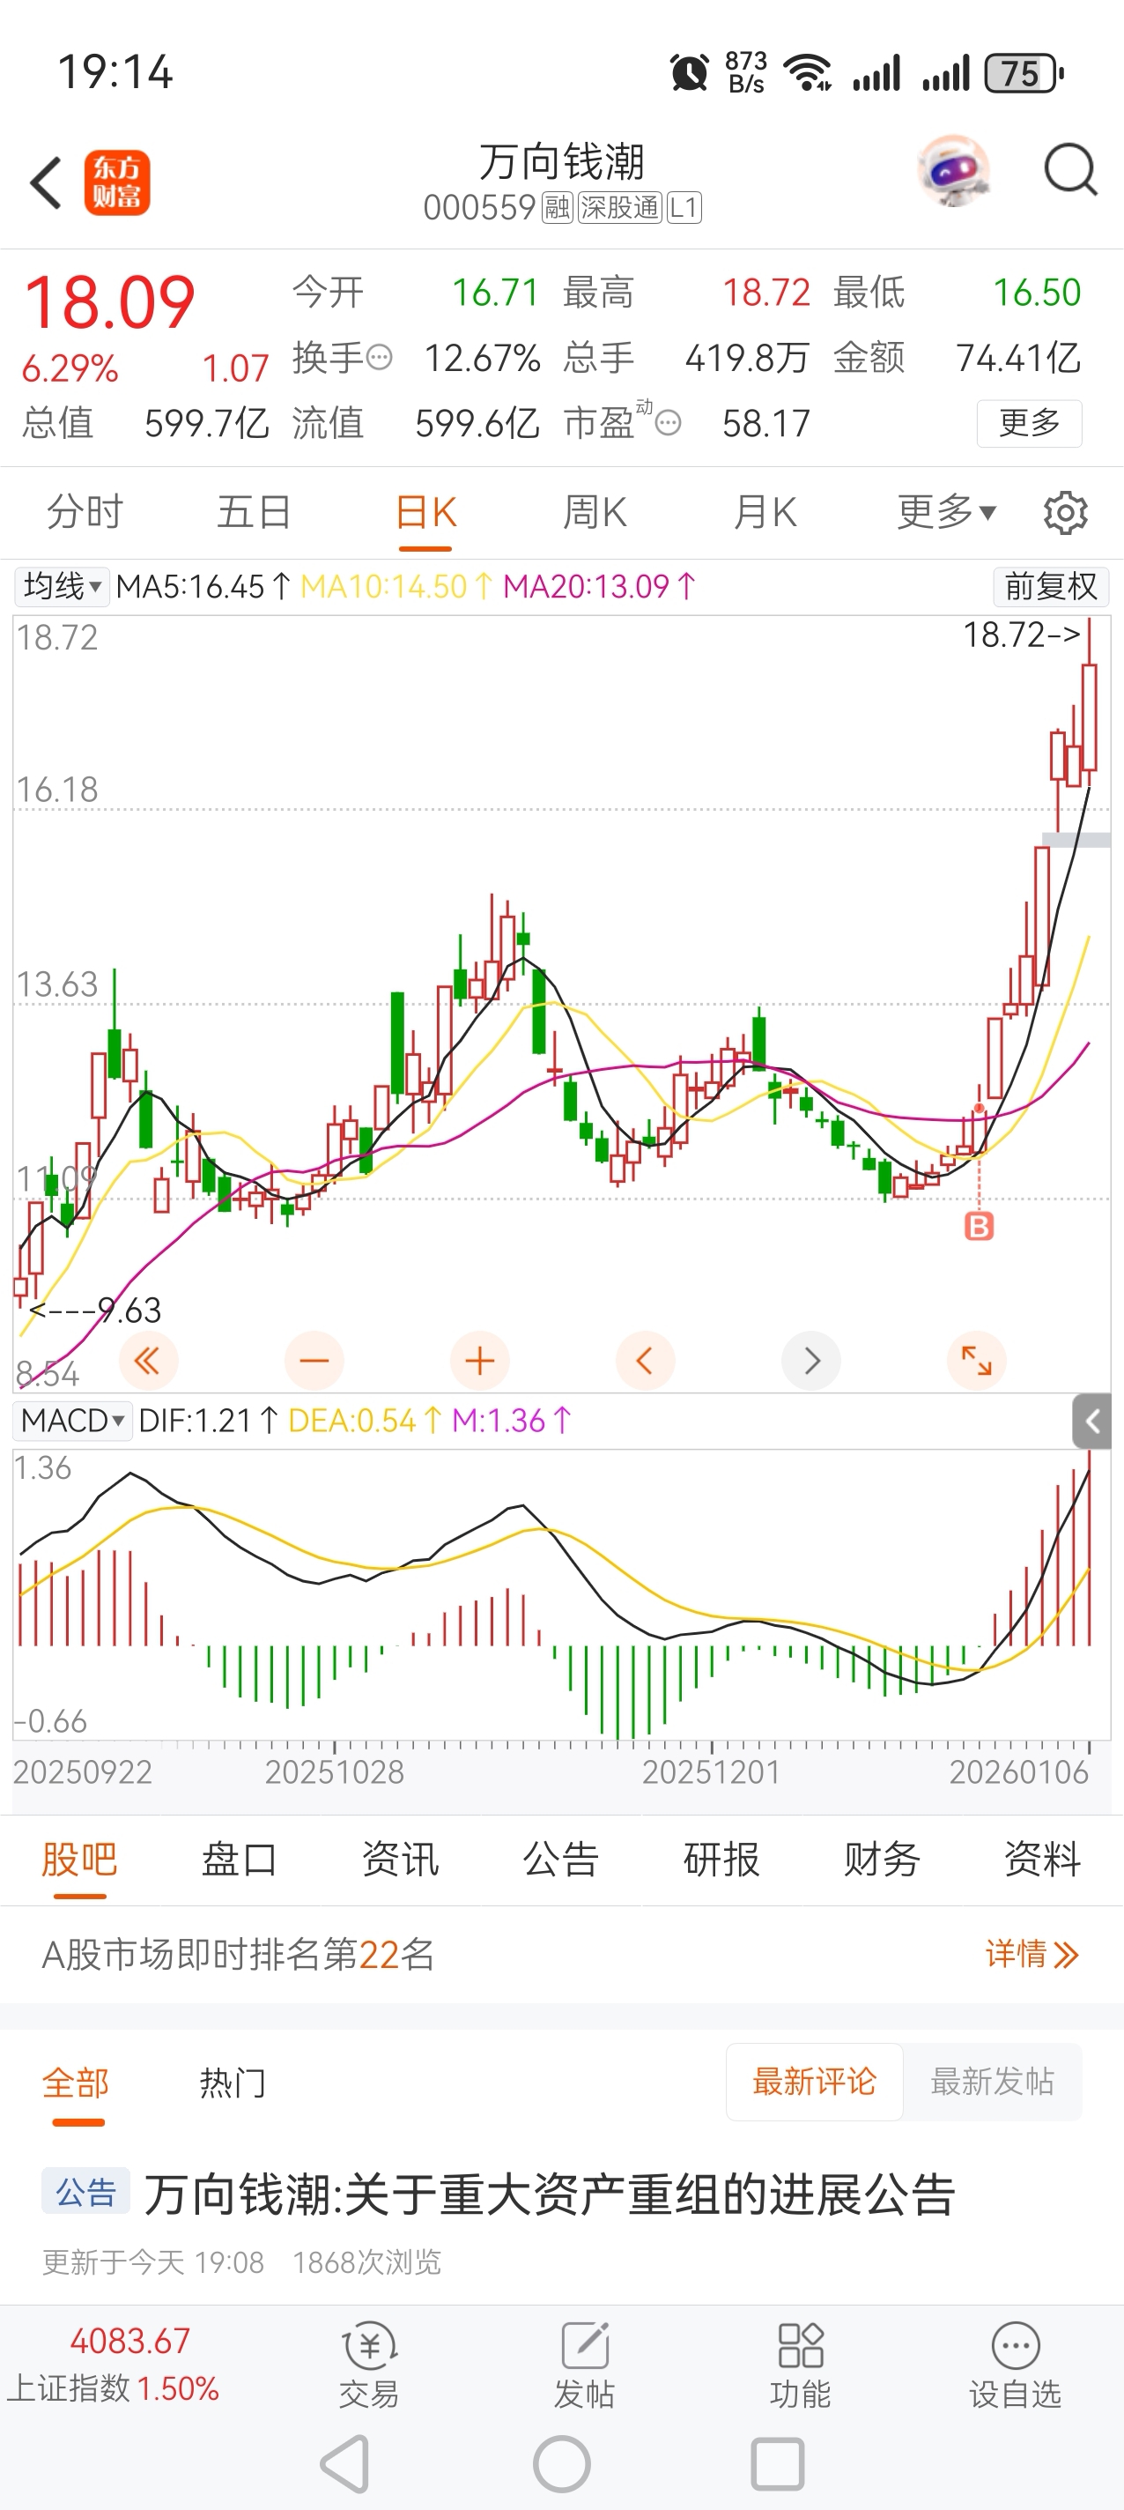Open the 盘口 tab
The height and width of the screenshot is (2510, 1124).
click(240, 1860)
